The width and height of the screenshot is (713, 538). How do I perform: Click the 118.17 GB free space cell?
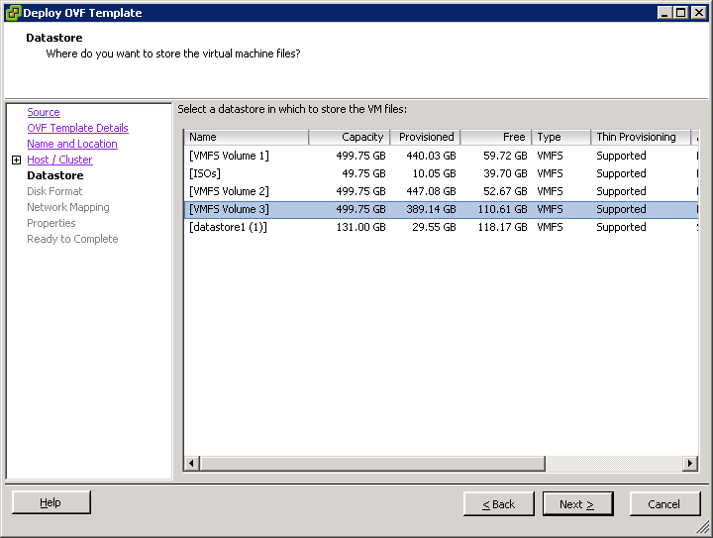point(502,227)
